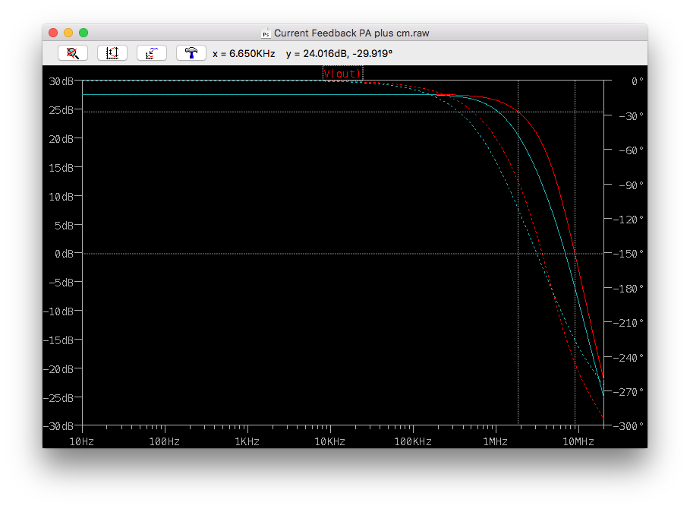
Task: Click the pick visible traces toolbar icon
Action: 151,53
